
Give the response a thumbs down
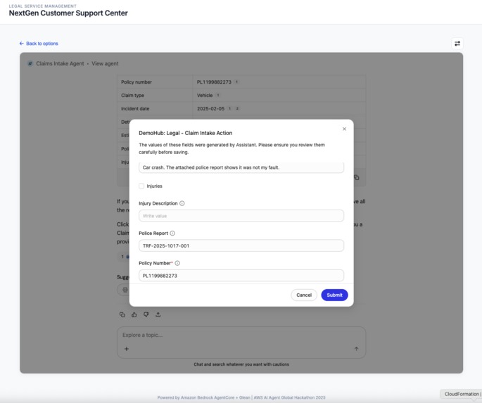(146, 314)
